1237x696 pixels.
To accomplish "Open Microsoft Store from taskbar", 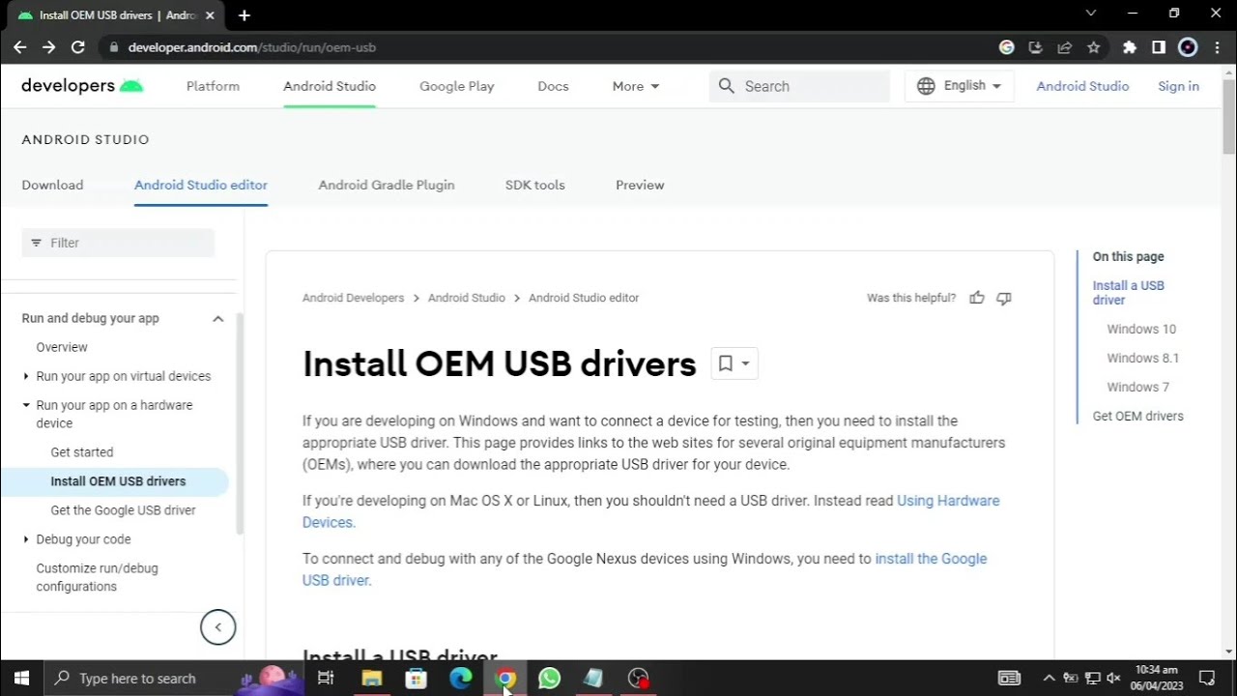I will coord(417,679).
